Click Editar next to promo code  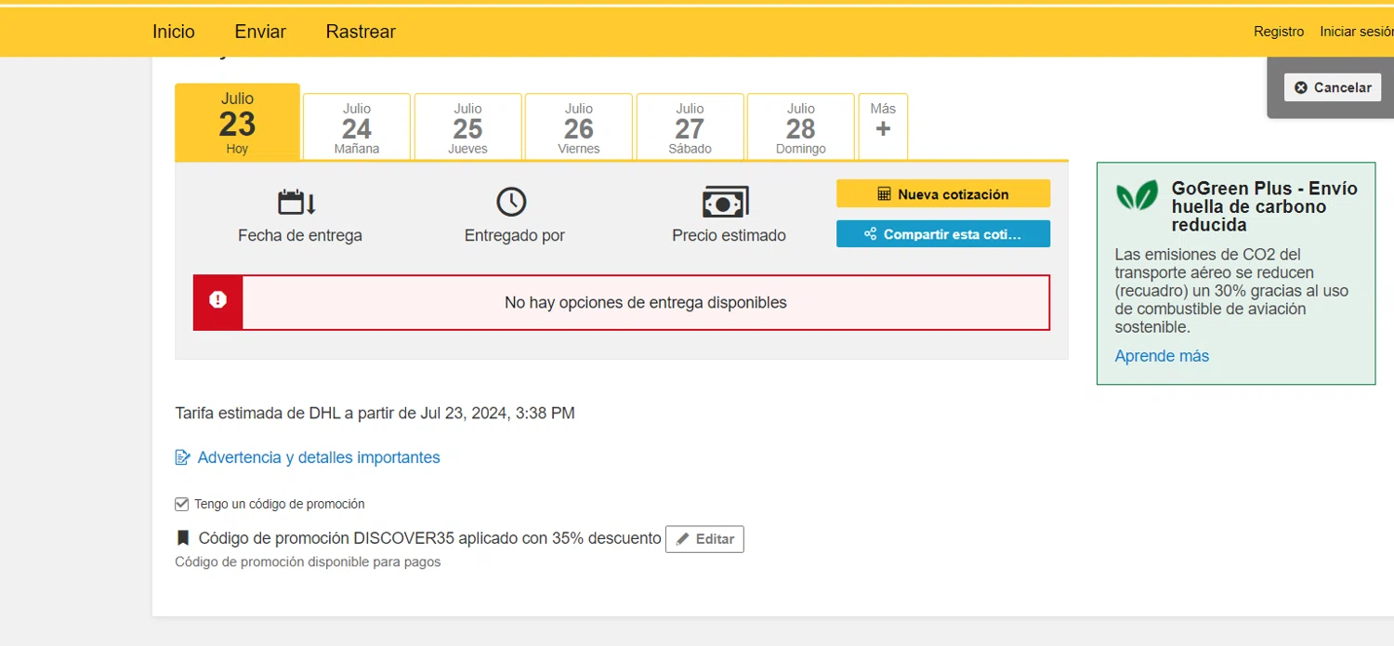pyautogui.click(x=704, y=539)
